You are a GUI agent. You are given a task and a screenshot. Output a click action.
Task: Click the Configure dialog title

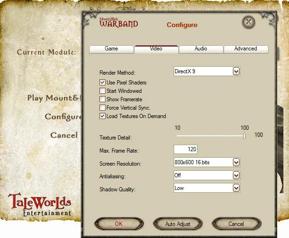[x=182, y=25]
